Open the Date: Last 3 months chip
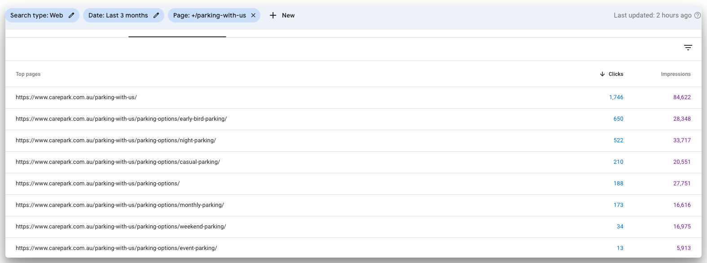Screen dimensions: 707x263 point(118,15)
